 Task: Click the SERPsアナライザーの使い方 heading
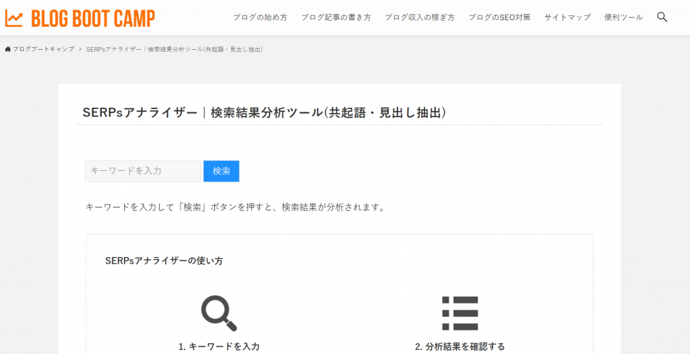click(164, 260)
